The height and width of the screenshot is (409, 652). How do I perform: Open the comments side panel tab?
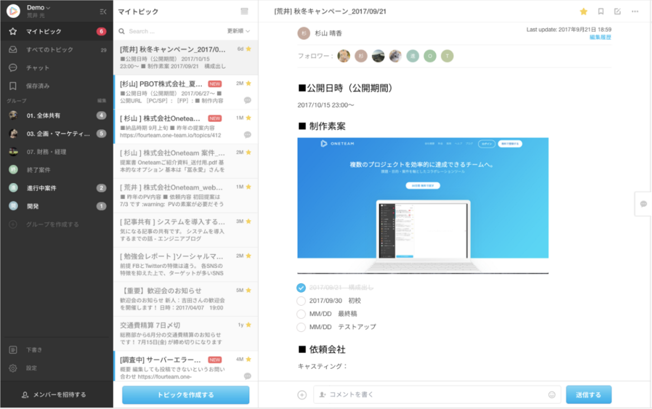pyautogui.click(x=643, y=204)
